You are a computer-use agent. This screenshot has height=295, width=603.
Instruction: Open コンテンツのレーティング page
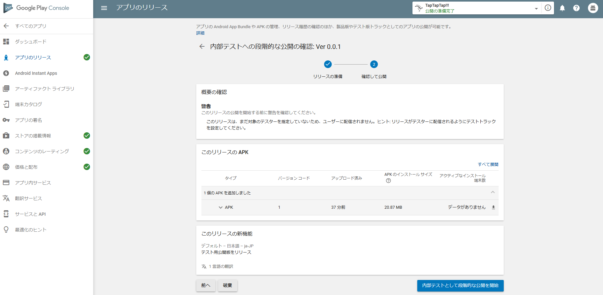tap(42, 151)
